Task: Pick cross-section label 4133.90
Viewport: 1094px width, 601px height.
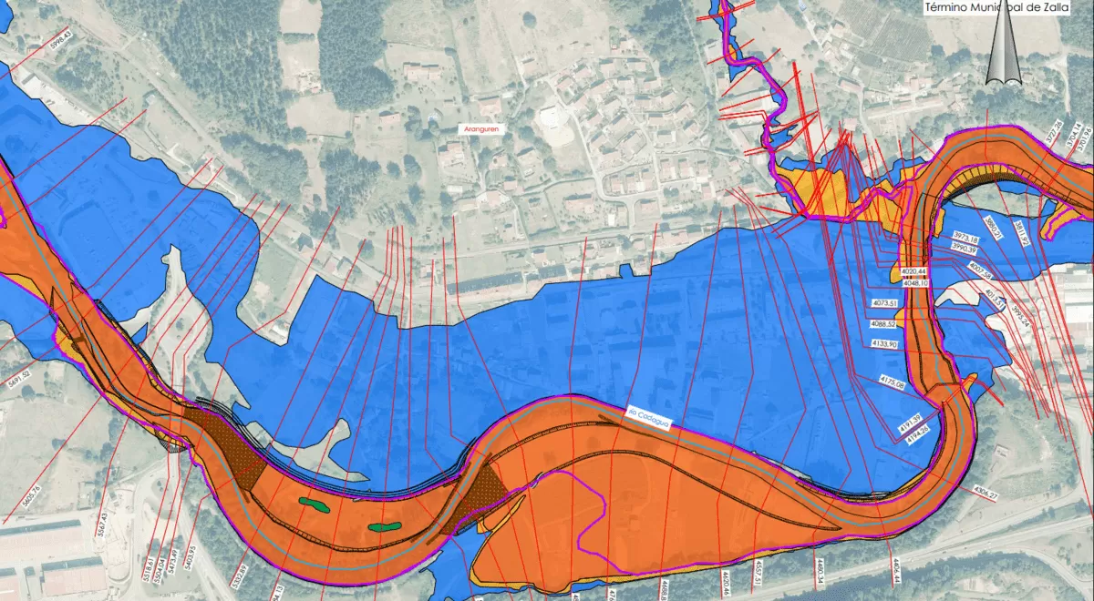Action: 884,344
